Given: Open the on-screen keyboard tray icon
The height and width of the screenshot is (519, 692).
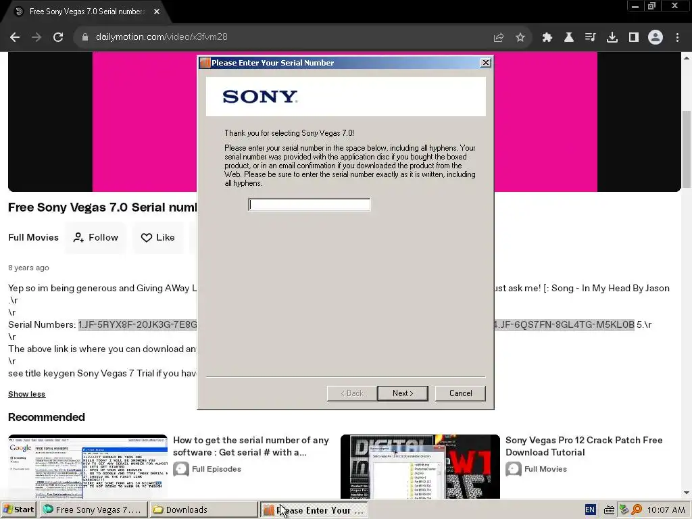Looking at the screenshot, I should [x=609, y=510].
